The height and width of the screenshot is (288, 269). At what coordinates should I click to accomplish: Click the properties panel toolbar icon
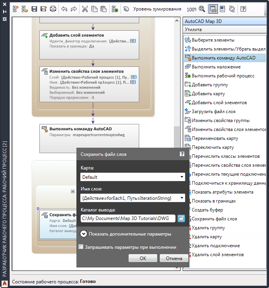coord(223,9)
